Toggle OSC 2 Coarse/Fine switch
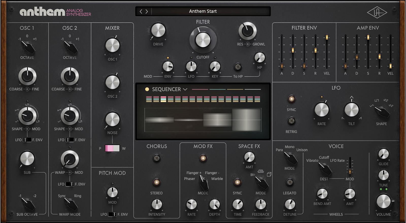 (x=70, y=89)
